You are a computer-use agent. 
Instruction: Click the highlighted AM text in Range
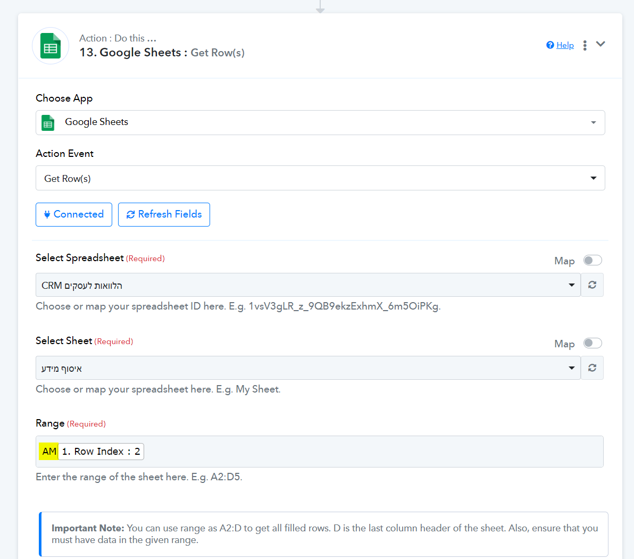(x=49, y=452)
